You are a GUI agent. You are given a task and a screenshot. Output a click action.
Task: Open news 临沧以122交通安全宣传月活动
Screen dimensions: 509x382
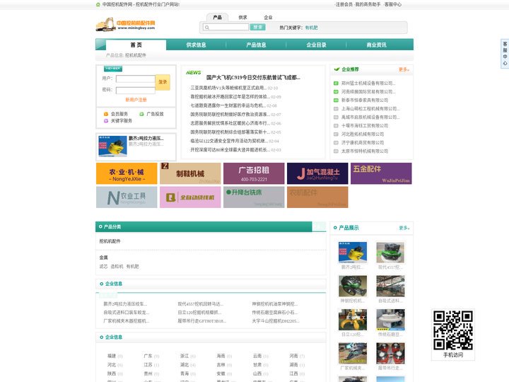[x=229, y=141]
